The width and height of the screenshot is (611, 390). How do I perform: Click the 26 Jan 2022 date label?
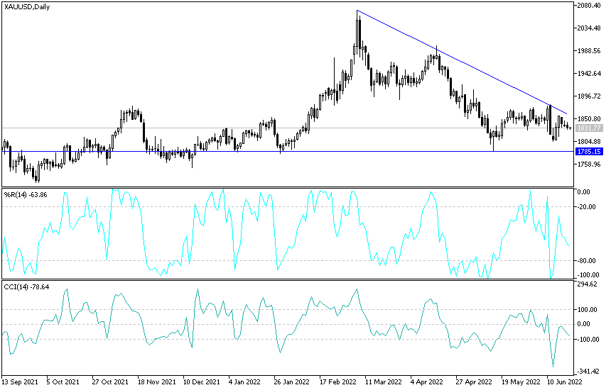coord(292,381)
